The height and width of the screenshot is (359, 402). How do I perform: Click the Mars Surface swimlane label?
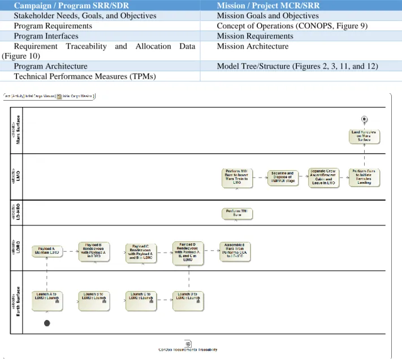click(18, 129)
